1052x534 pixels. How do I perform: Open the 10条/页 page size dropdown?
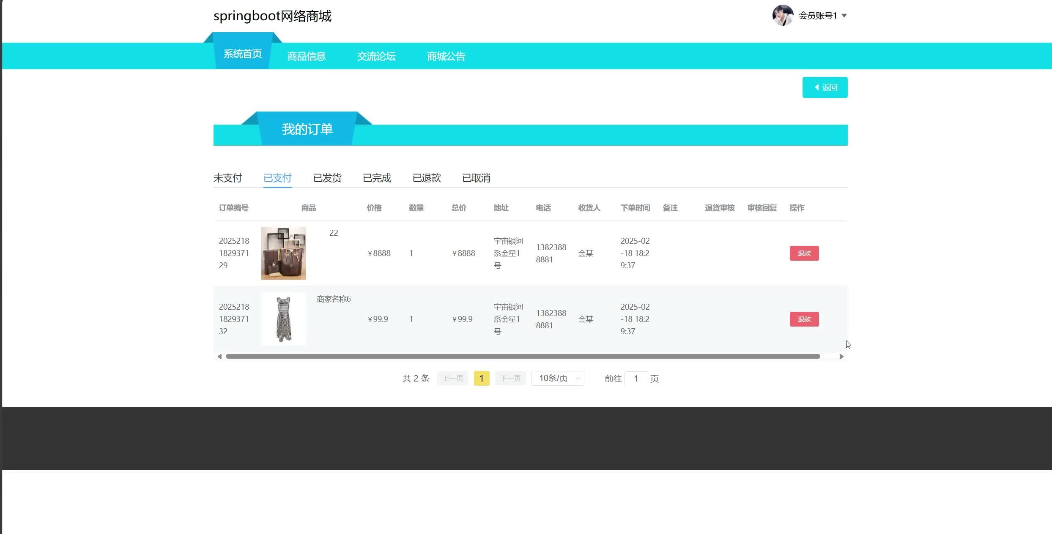[558, 378]
